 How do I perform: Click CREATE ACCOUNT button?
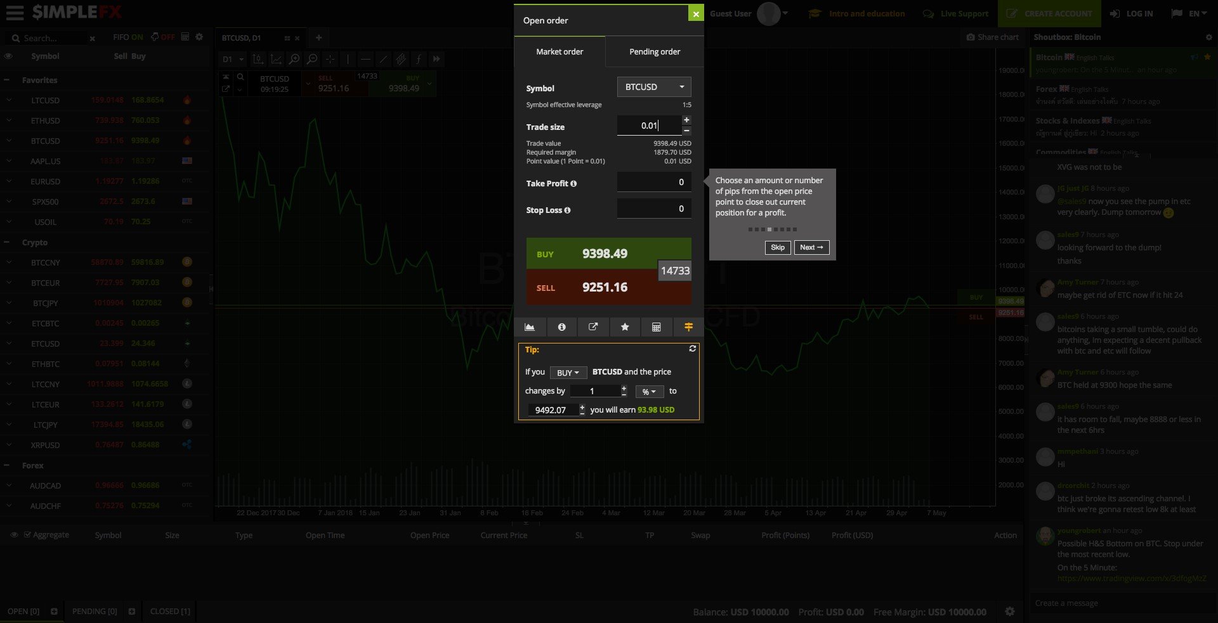coord(1049,13)
